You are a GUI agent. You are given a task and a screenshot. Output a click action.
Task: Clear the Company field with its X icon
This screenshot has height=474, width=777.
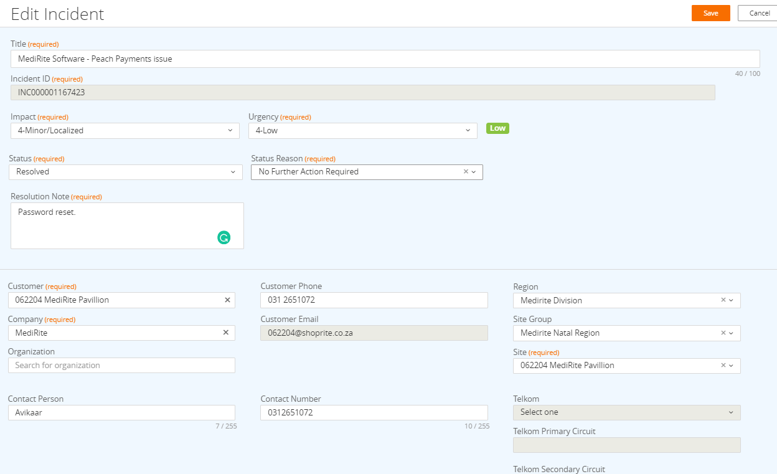227,333
